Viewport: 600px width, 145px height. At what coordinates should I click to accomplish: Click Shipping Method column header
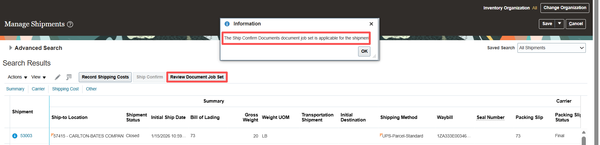(398, 117)
